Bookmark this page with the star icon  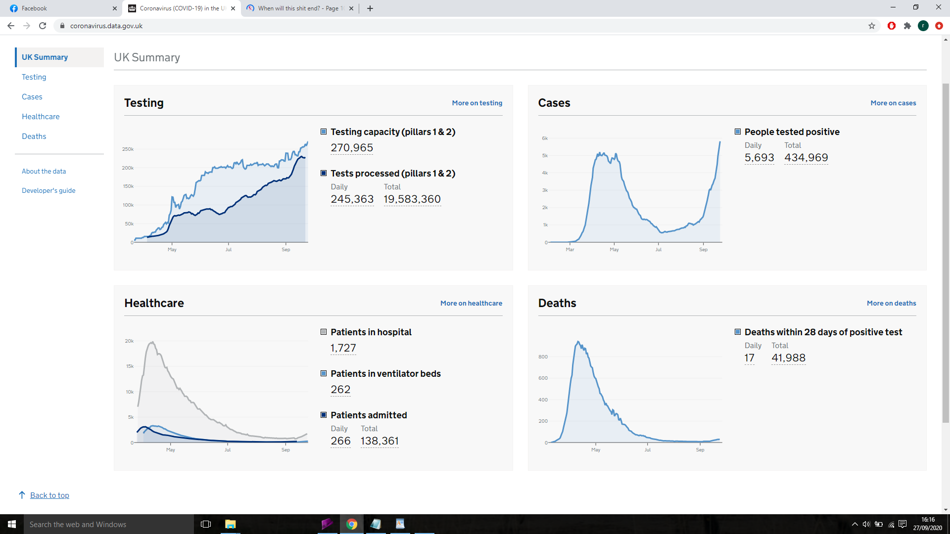click(x=872, y=26)
